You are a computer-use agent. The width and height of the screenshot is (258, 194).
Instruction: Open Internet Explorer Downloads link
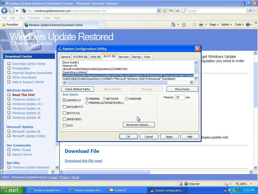(32, 73)
